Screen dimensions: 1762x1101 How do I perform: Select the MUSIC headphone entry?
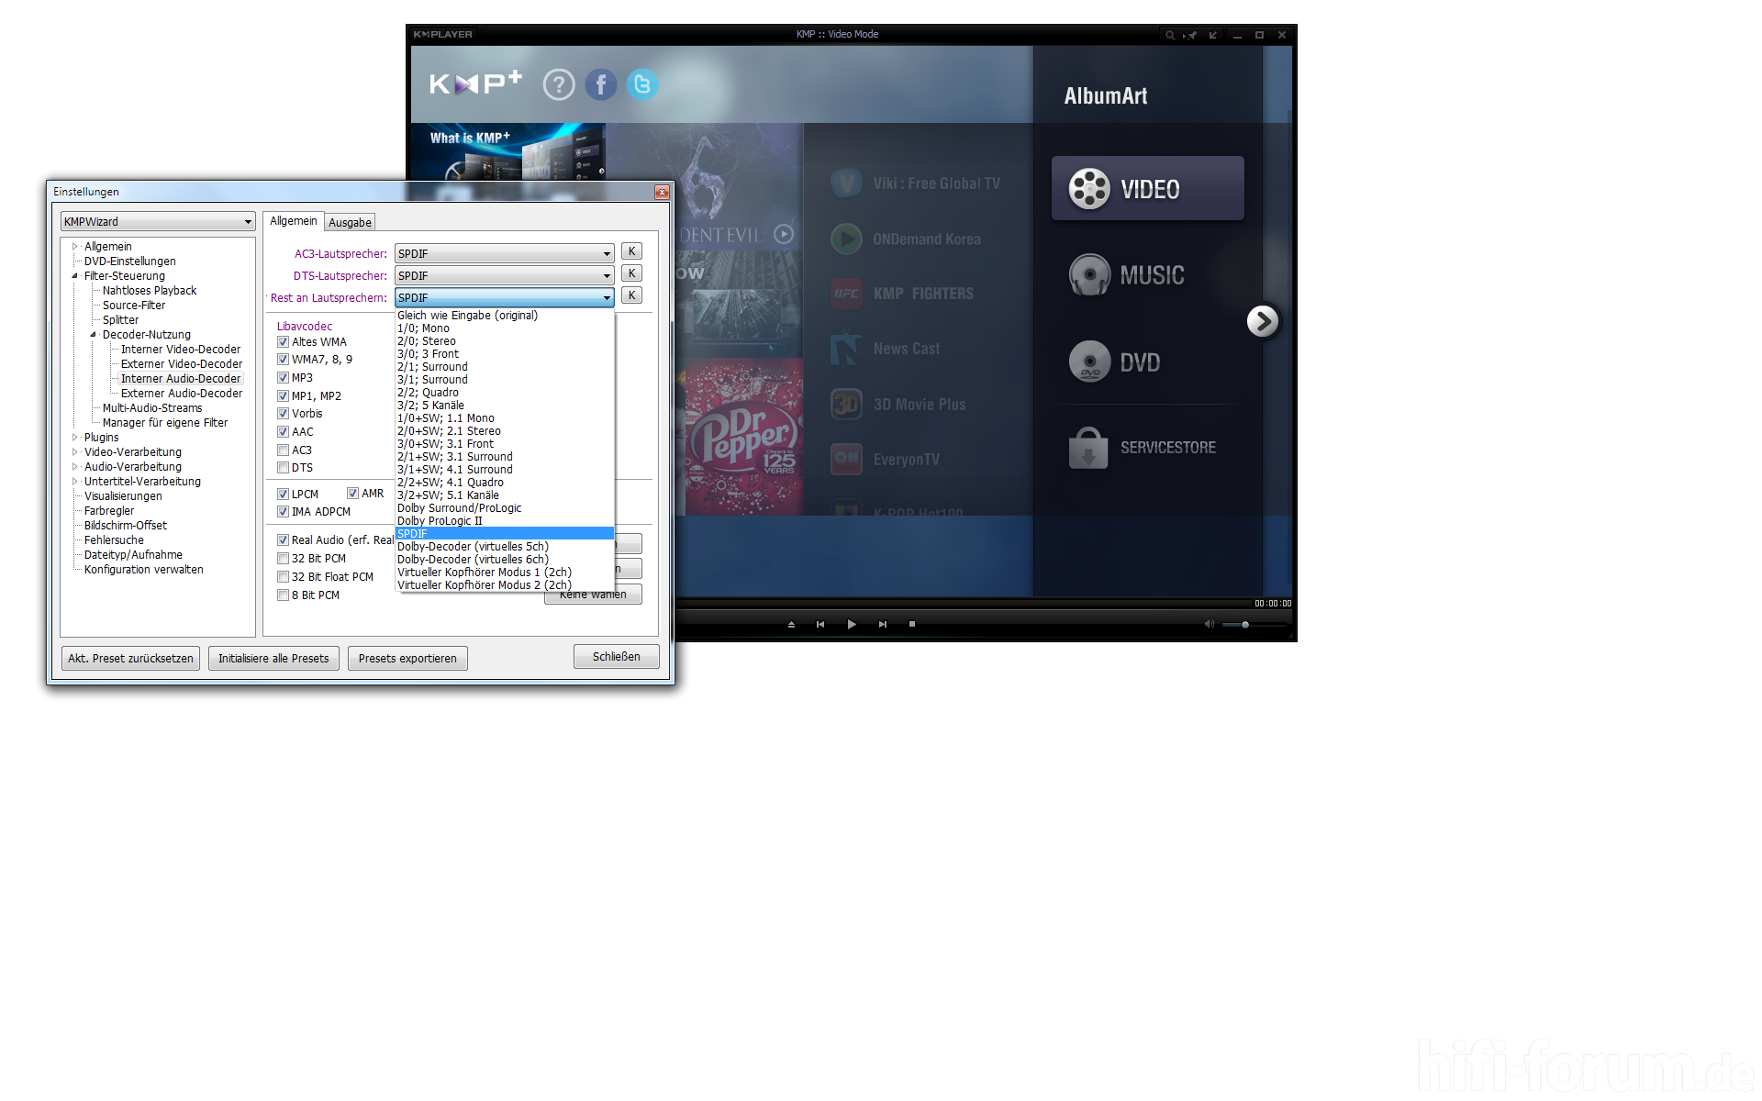pos(1127,274)
